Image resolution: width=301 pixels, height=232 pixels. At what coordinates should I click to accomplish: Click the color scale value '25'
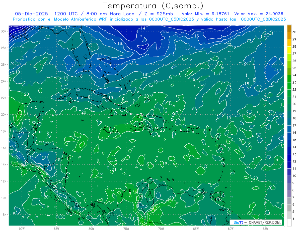point(294,68)
